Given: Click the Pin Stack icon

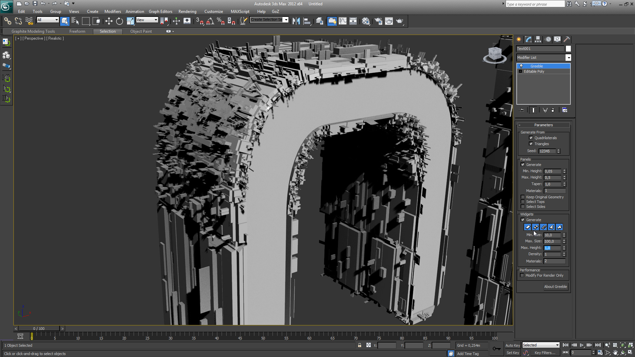Looking at the screenshot, I should tap(522, 110).
